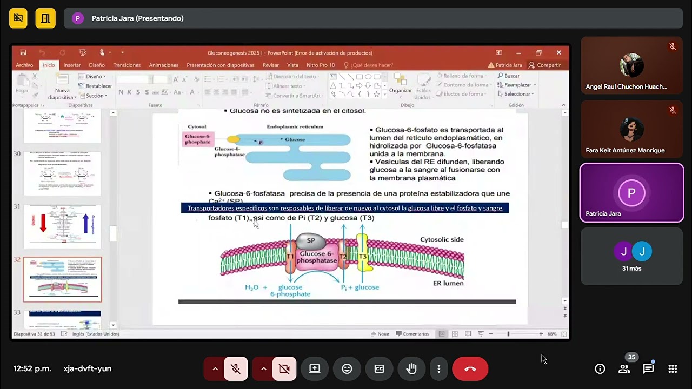Select Patricia Jara participant tile
The image size is (692, 389).
tap(631, 193)
